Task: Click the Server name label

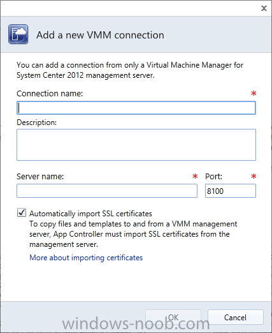Action: 40,177
